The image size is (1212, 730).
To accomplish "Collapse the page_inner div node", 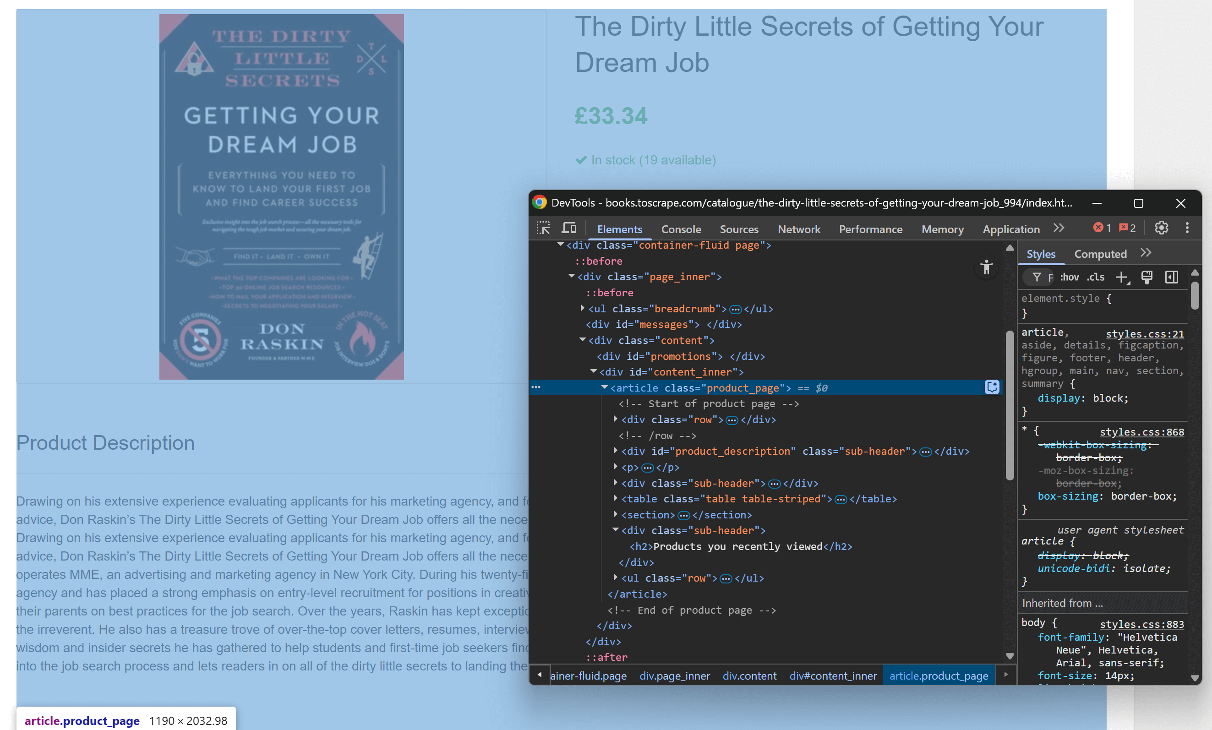I will 571,276.
